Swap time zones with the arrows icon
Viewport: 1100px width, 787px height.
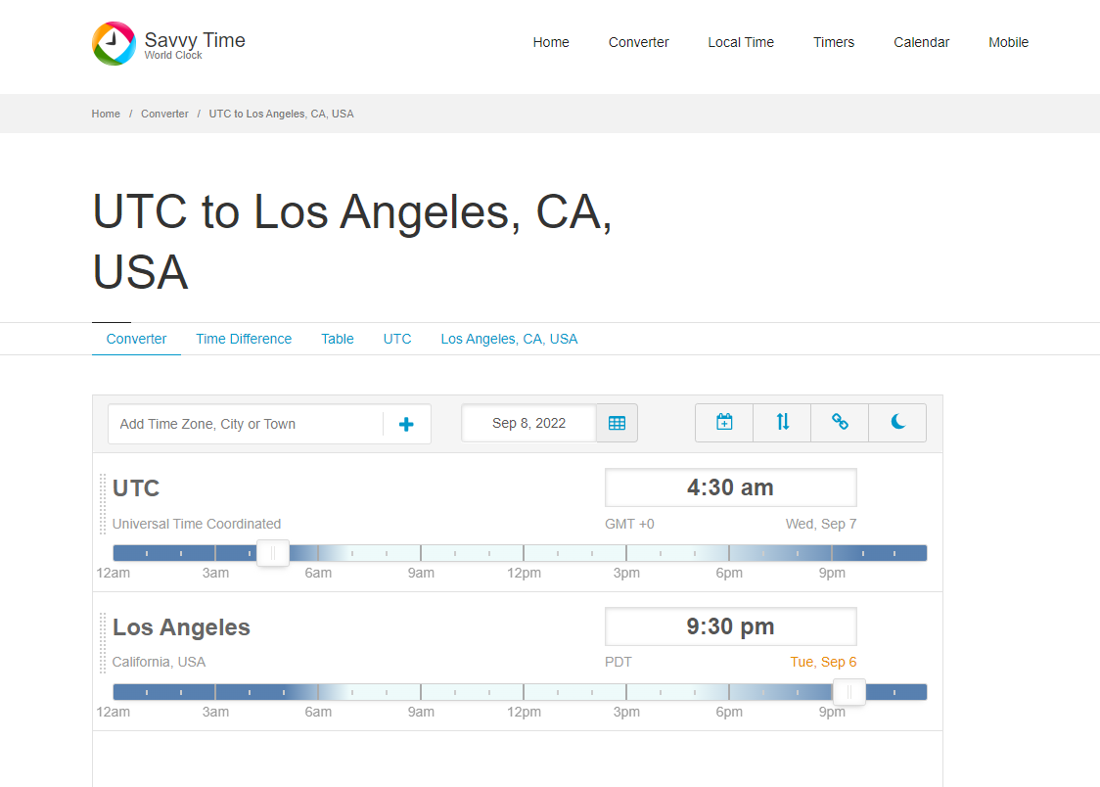click(x=782, y=423)
